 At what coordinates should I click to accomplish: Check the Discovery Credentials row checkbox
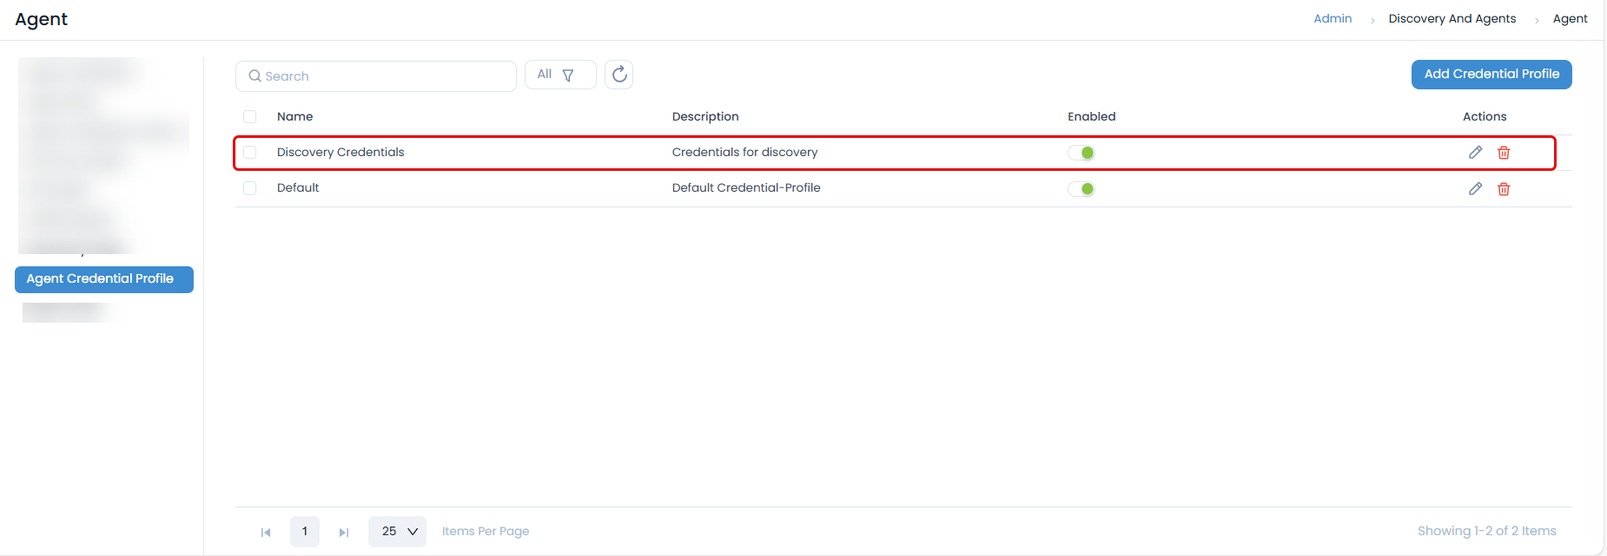[250, 152]
